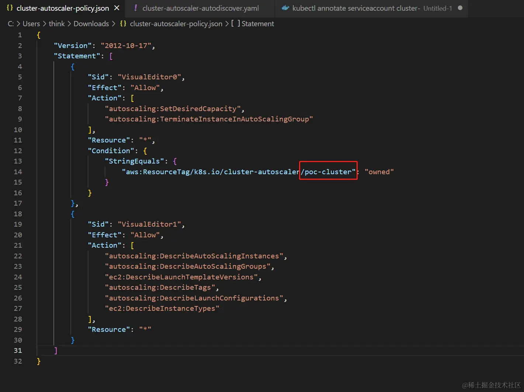Click JSON braces icon in breadcrumb

click(123, 24)
